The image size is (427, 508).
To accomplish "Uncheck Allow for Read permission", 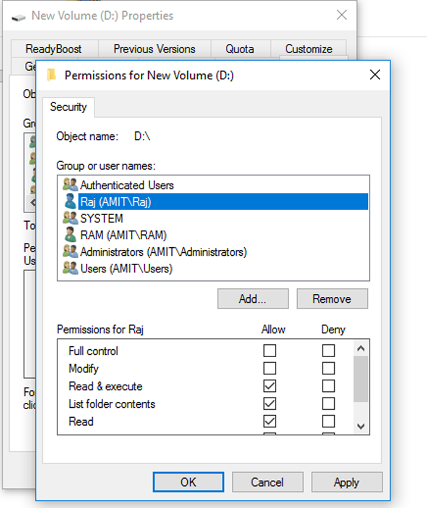I will coord(270,421).
